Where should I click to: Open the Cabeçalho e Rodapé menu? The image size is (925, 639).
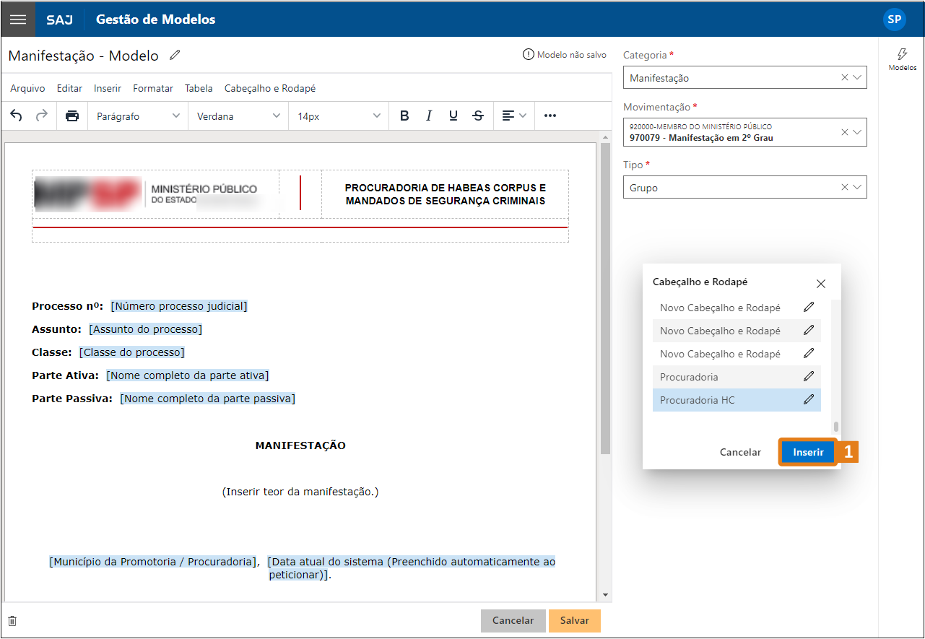pyautogui.click(x=269, y=88)
